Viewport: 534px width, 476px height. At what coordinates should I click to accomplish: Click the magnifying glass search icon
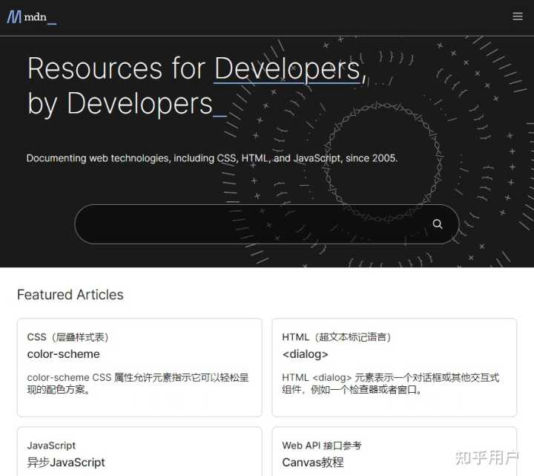(438, 224)
